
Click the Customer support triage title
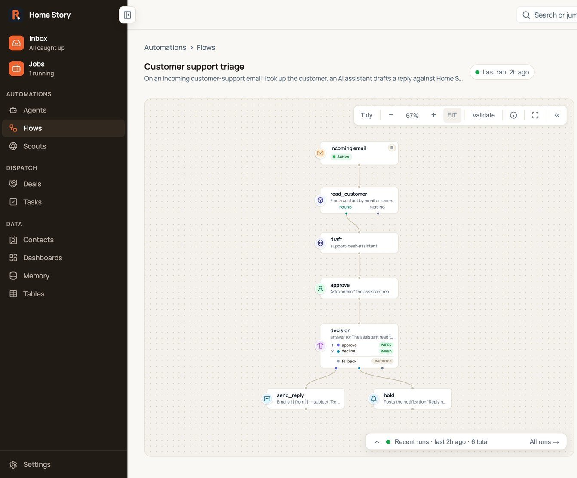tap(194, 67)
